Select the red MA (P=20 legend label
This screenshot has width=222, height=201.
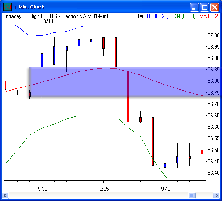(x=210, y=16)
